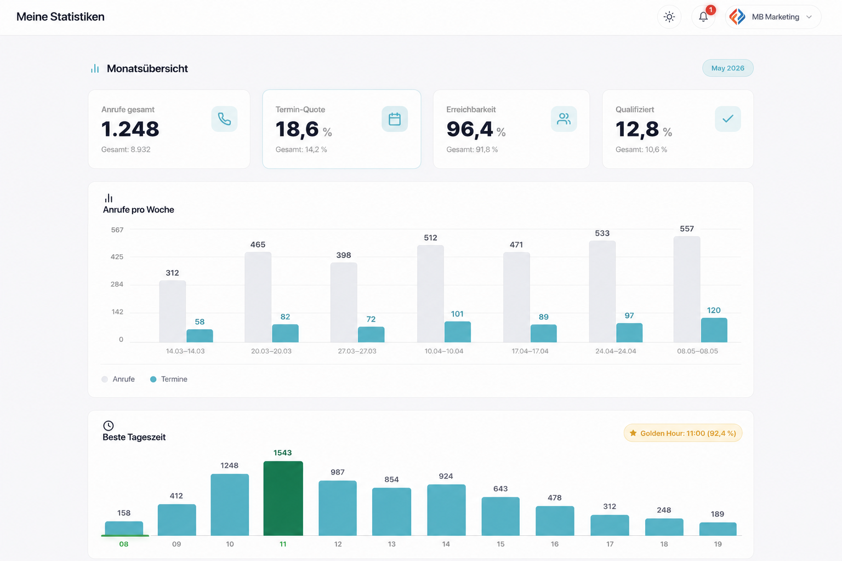842x561 pixels.
Task: Select the green 11 o'clock bar
Action: tap(283, 498)
